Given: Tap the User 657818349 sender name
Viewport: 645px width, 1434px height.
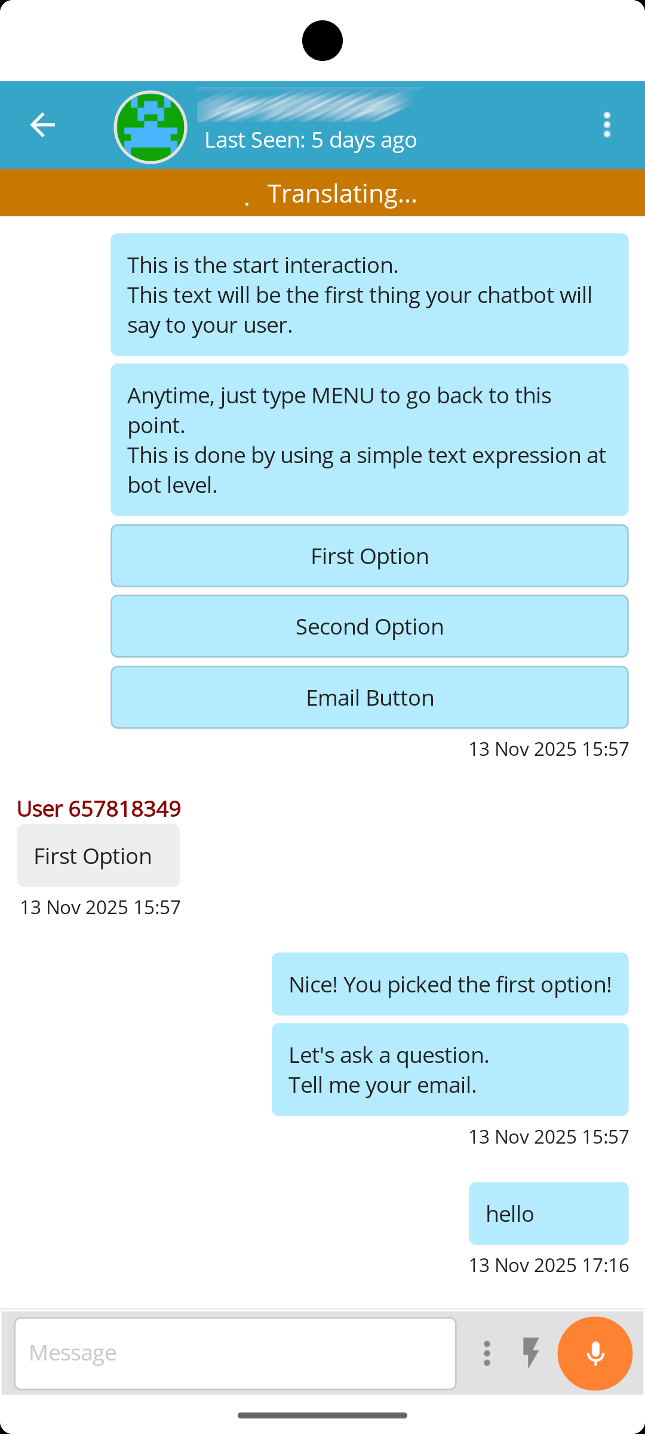Looking at the screenshot, I should coord(99,808).
